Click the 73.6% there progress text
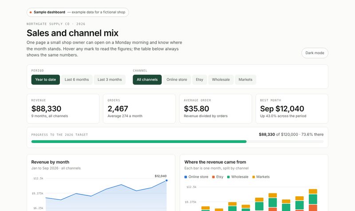This screenshot has height=211, width=355. 312,135
